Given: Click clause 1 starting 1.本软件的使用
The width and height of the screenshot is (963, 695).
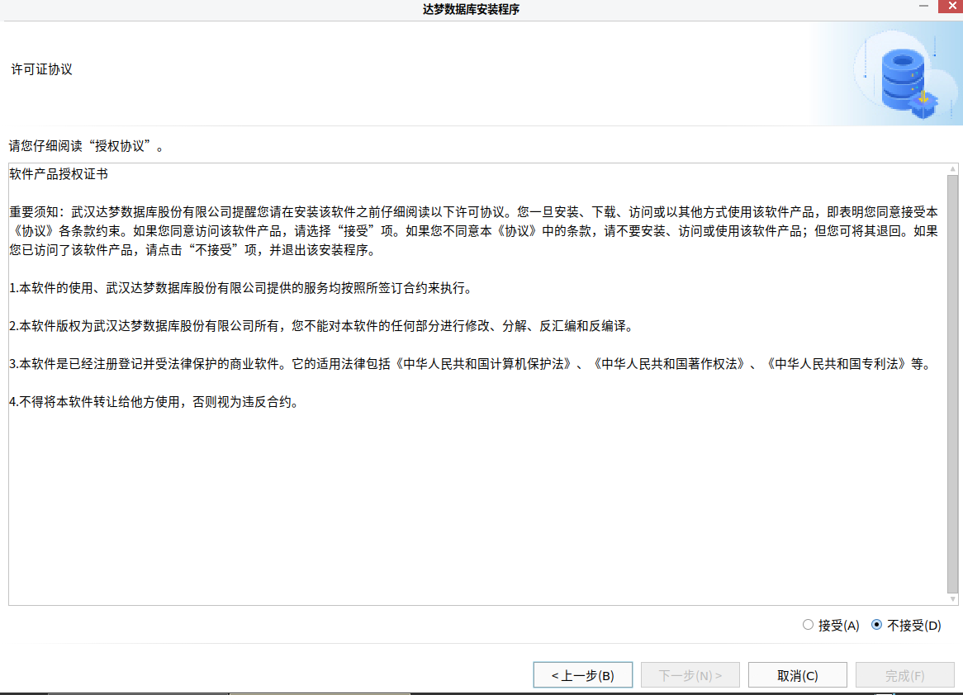Looking at the screenshot, I should click(x=243, y=288).
